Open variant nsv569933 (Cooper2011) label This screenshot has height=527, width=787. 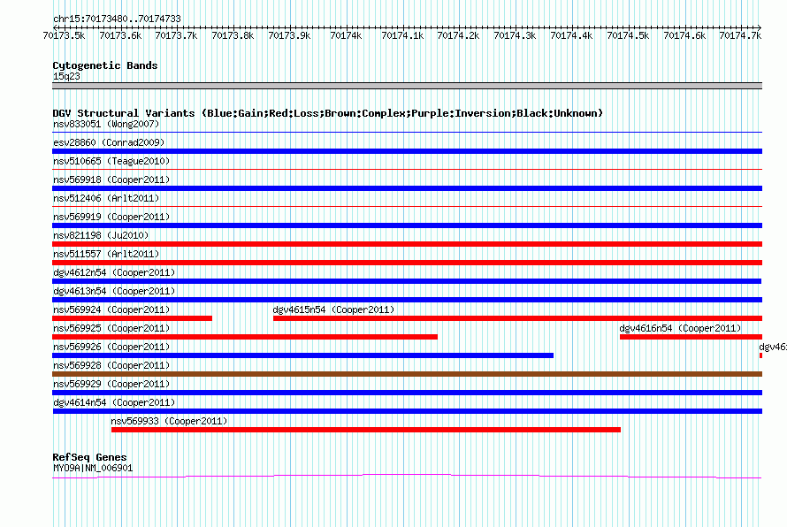click(169, 421)
